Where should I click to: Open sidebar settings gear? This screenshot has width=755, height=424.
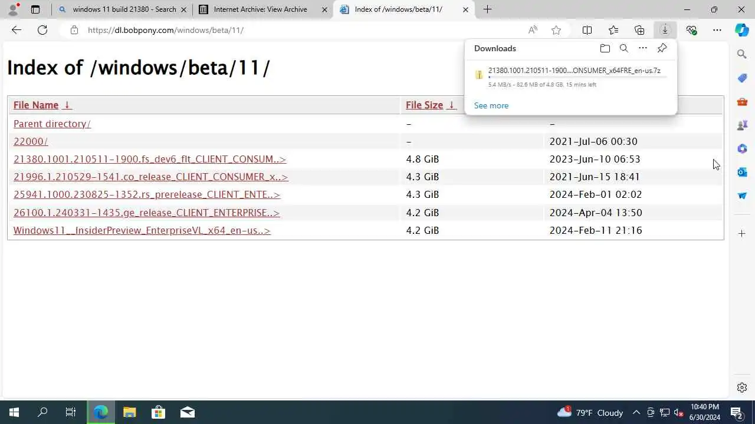click(x=742, y=387)
